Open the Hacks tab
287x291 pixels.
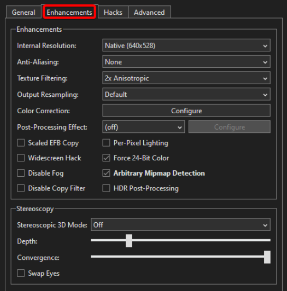113,12
